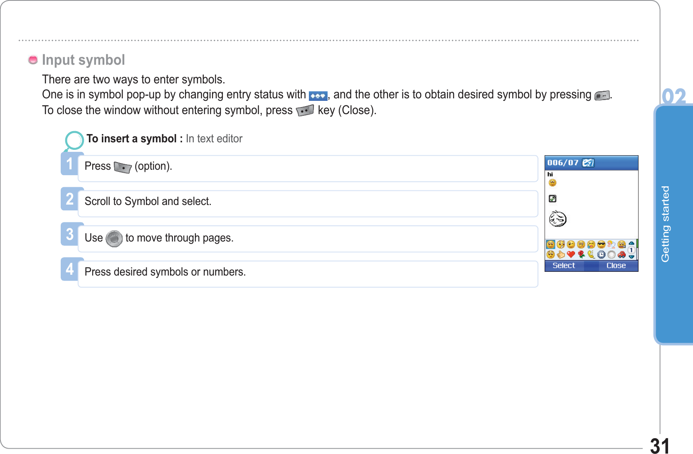Click the pink bullet beside Input symbol
The height and width of the screenshot is (454, 693).
[x=33, y=60]
